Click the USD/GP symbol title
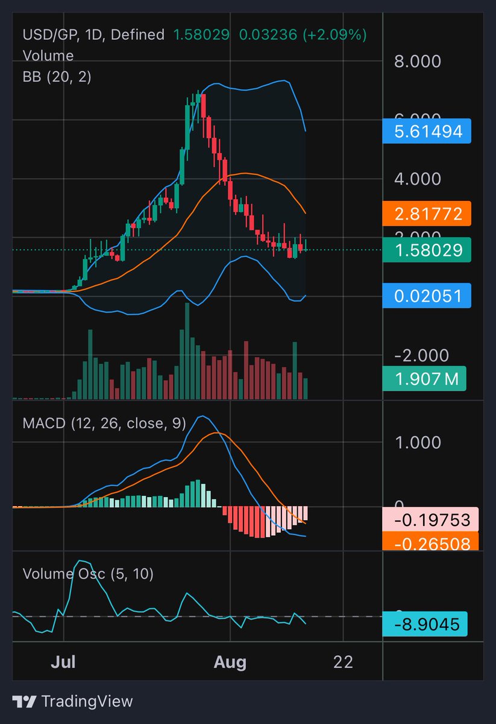Screen dimensions: 496x724 (52, 35)
